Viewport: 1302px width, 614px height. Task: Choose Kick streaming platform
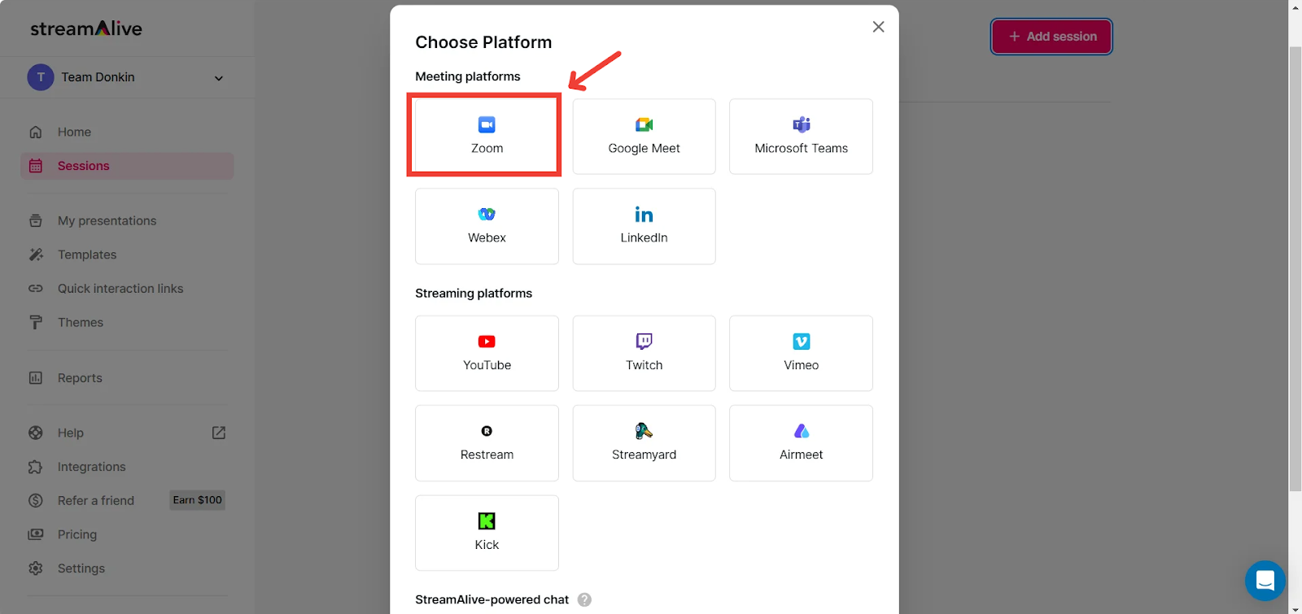coord(486,532)
